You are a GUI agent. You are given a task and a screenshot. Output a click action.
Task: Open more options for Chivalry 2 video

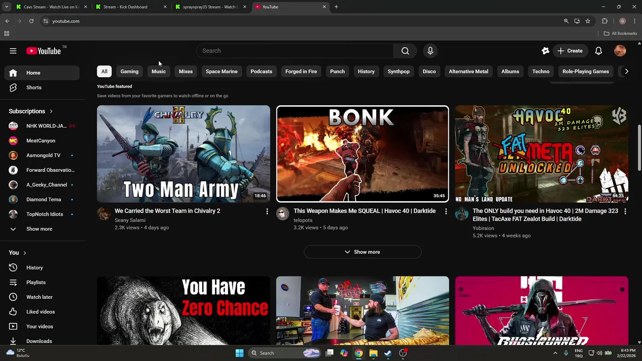pyautogui.click(x=267, y=212)
